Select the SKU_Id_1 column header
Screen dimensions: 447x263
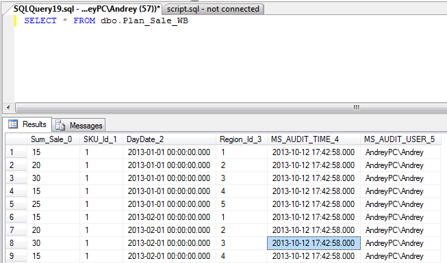point(101,139)
